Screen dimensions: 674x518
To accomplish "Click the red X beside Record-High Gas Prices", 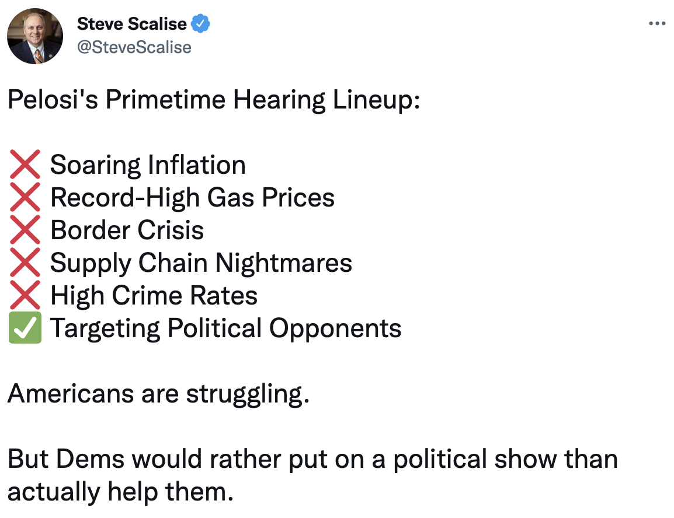I will [25, 198].
